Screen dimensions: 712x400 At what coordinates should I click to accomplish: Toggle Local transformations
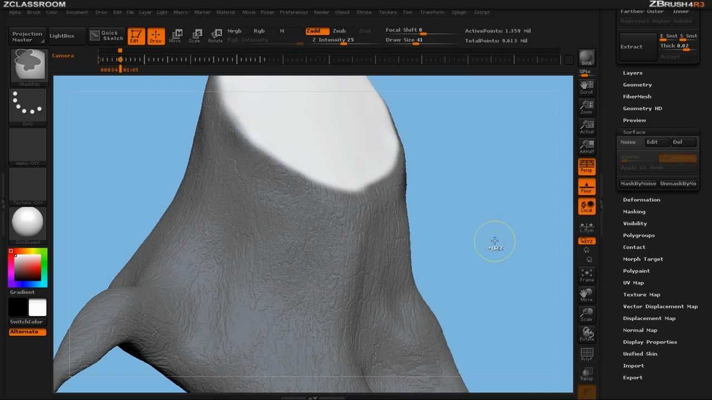[x=586, y=207]
